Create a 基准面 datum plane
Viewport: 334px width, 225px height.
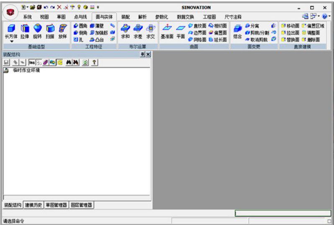pos(167,29)
